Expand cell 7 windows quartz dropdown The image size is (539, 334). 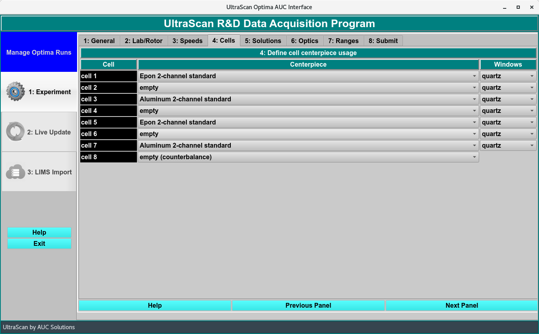tap(507, 146)
